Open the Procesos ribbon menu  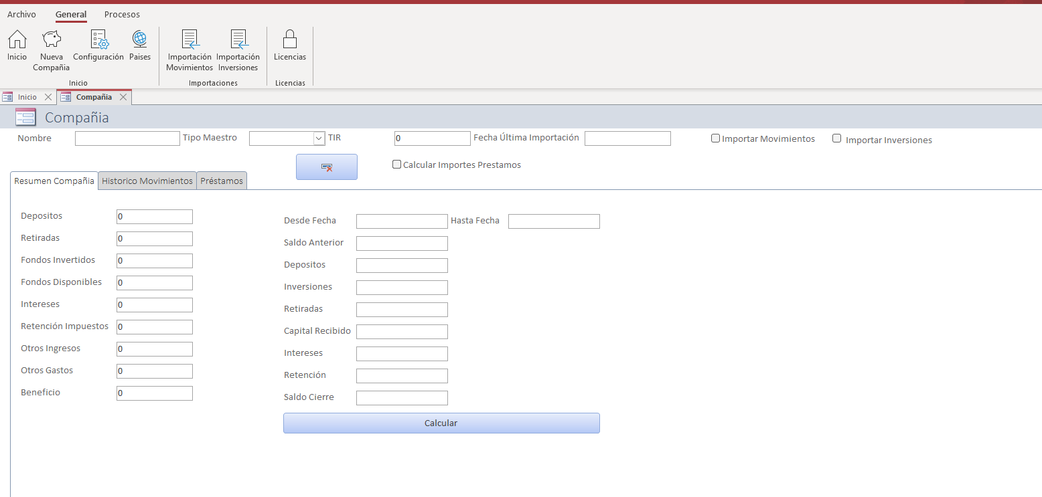tap(122, 14)
